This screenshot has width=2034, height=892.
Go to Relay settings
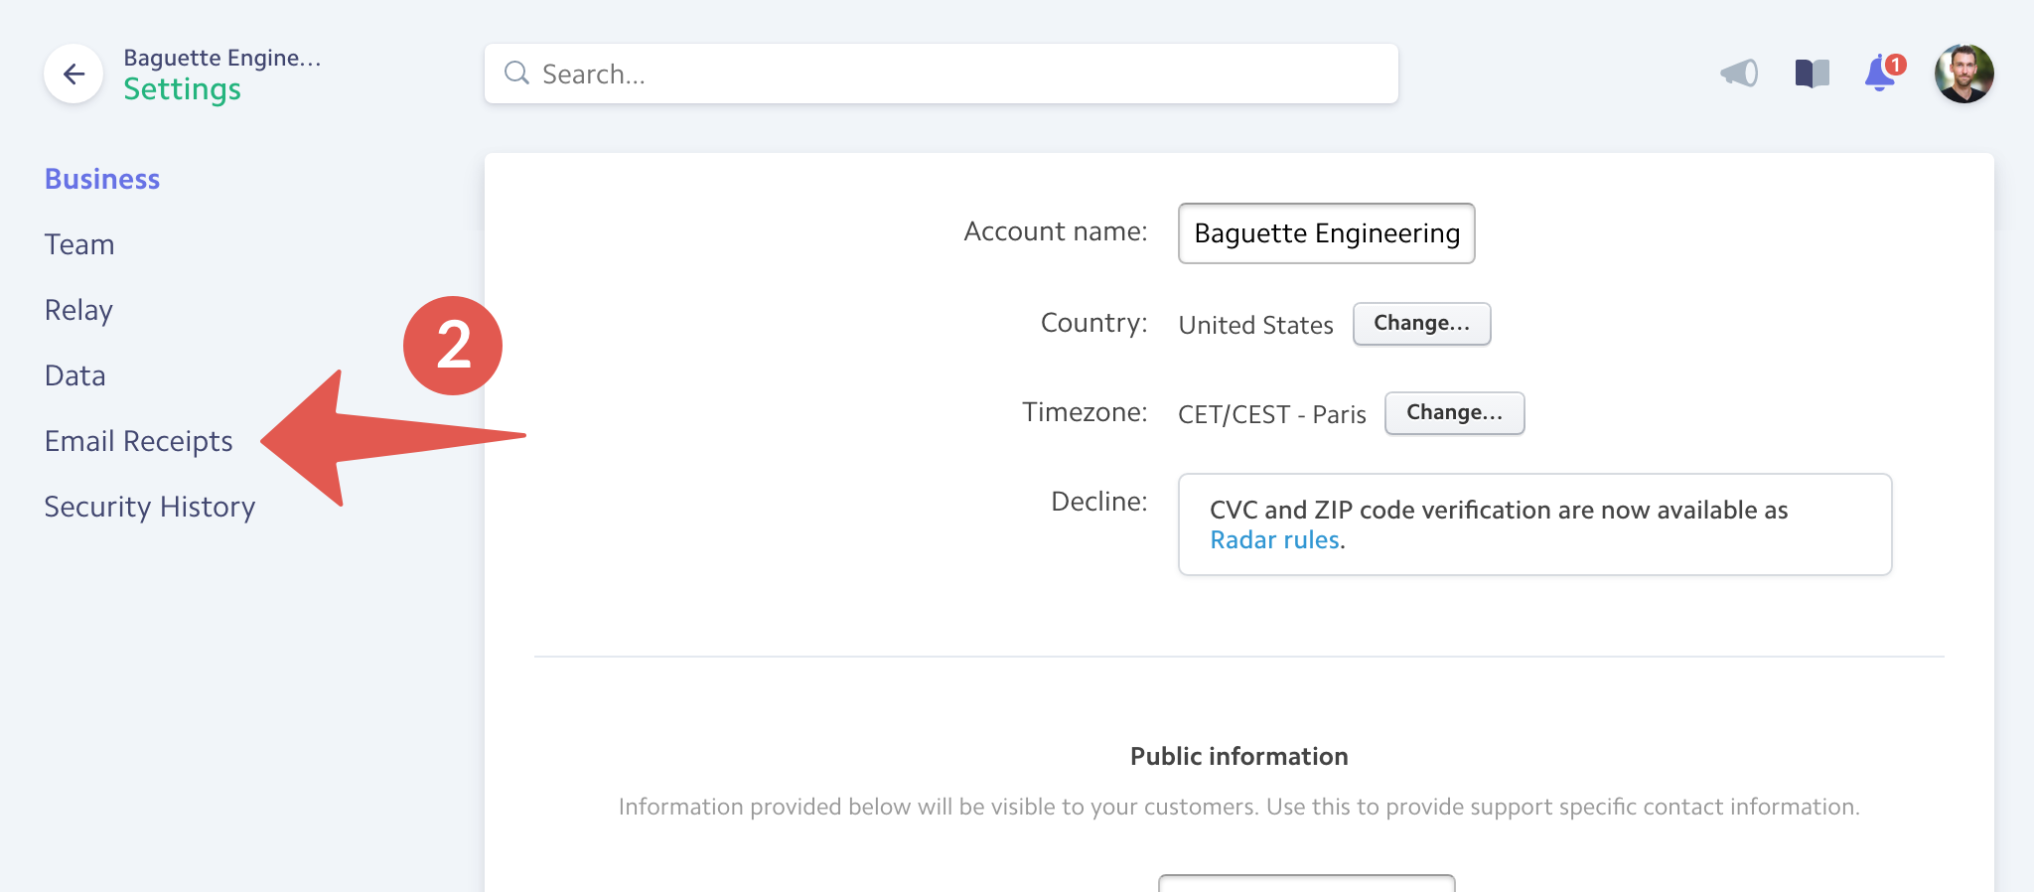tap(78, 310)
